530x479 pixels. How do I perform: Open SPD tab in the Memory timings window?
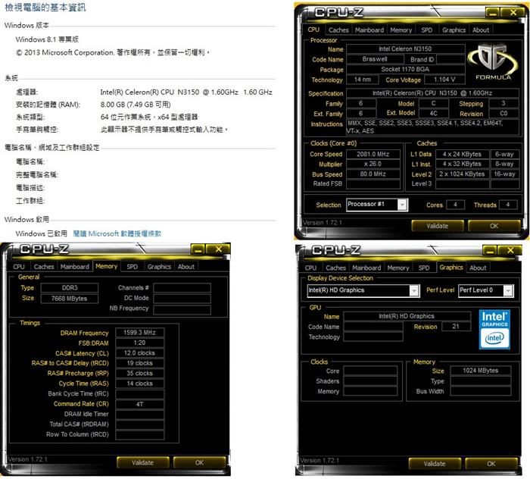132,267
